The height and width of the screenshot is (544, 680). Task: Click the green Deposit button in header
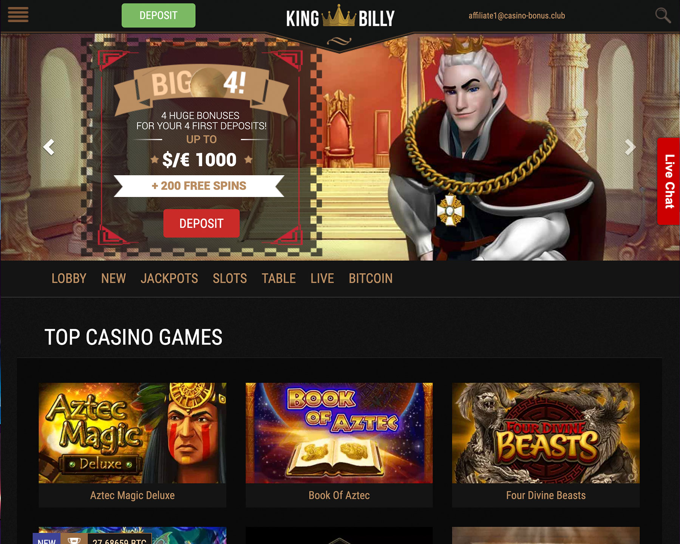(x=158, y=15)
